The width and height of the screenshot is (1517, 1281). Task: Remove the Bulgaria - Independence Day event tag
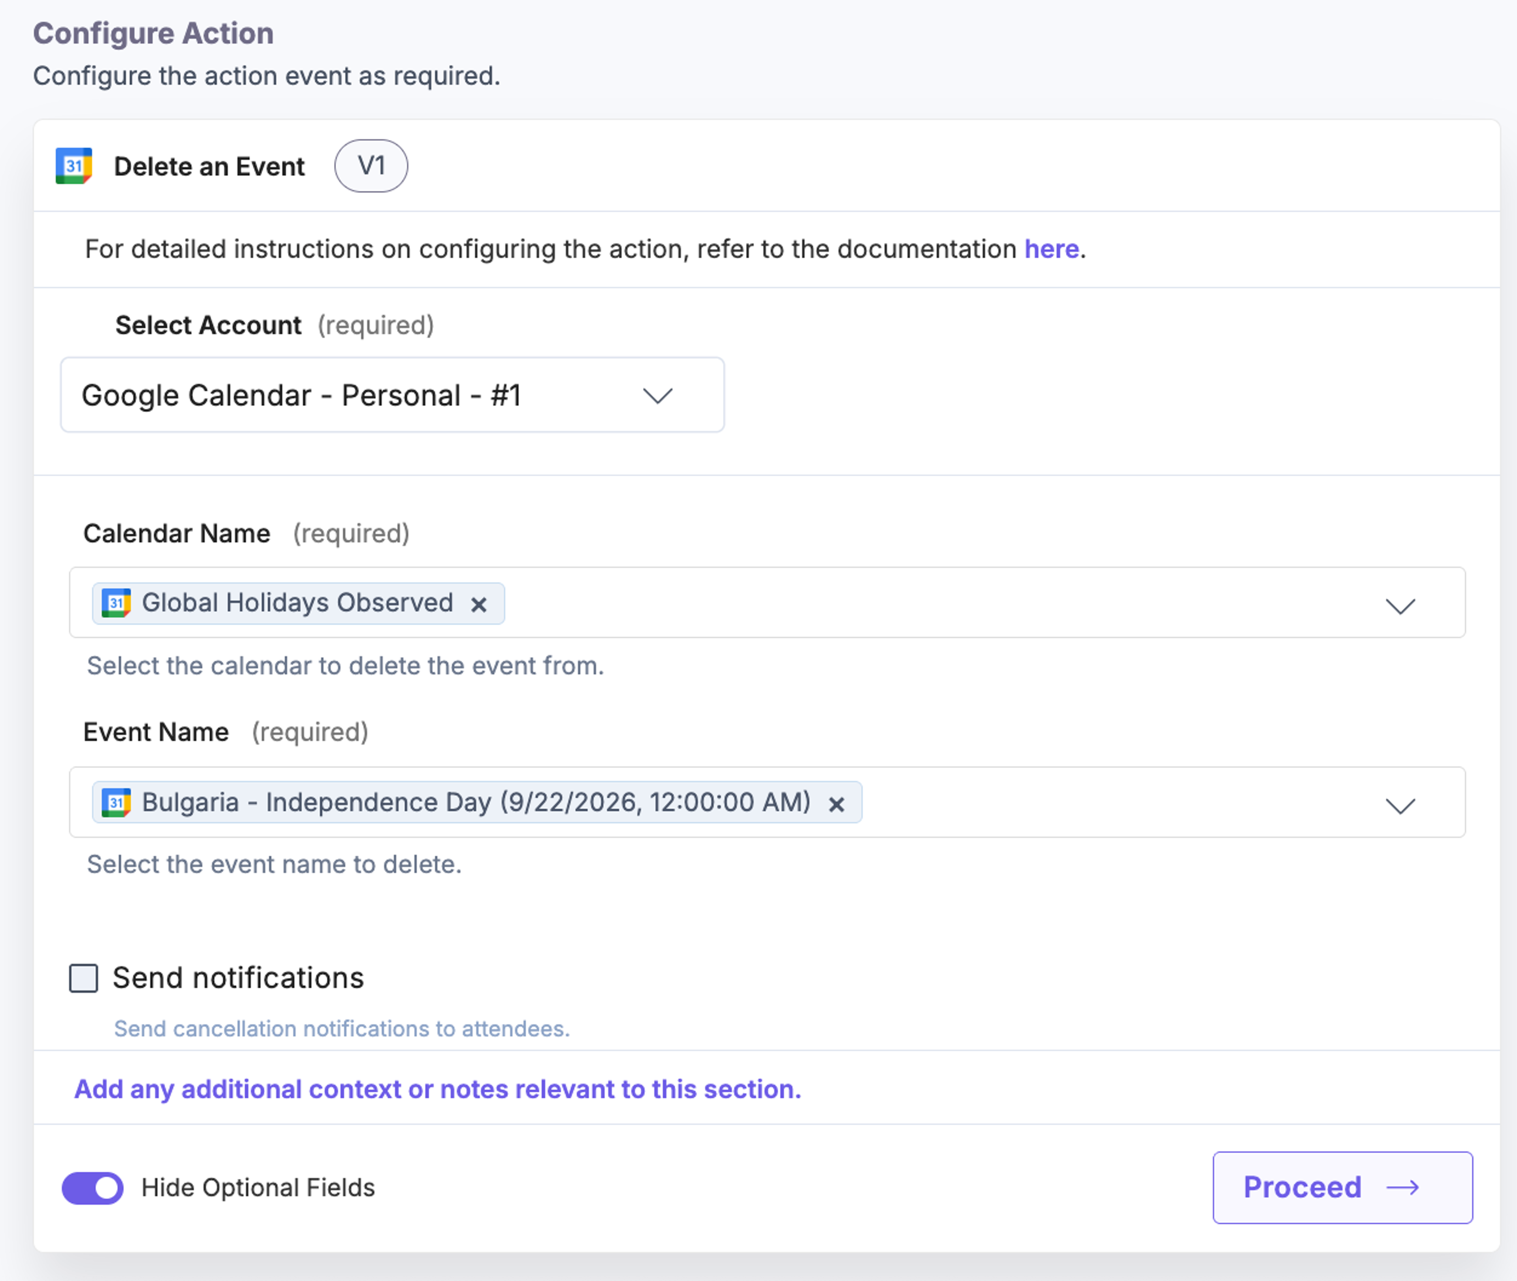click(x=837, y=804)
